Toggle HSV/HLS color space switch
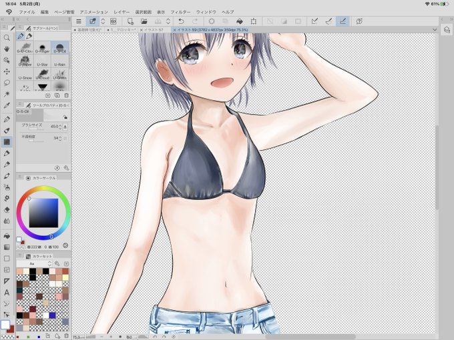454x340 pixels. [65, 246]
